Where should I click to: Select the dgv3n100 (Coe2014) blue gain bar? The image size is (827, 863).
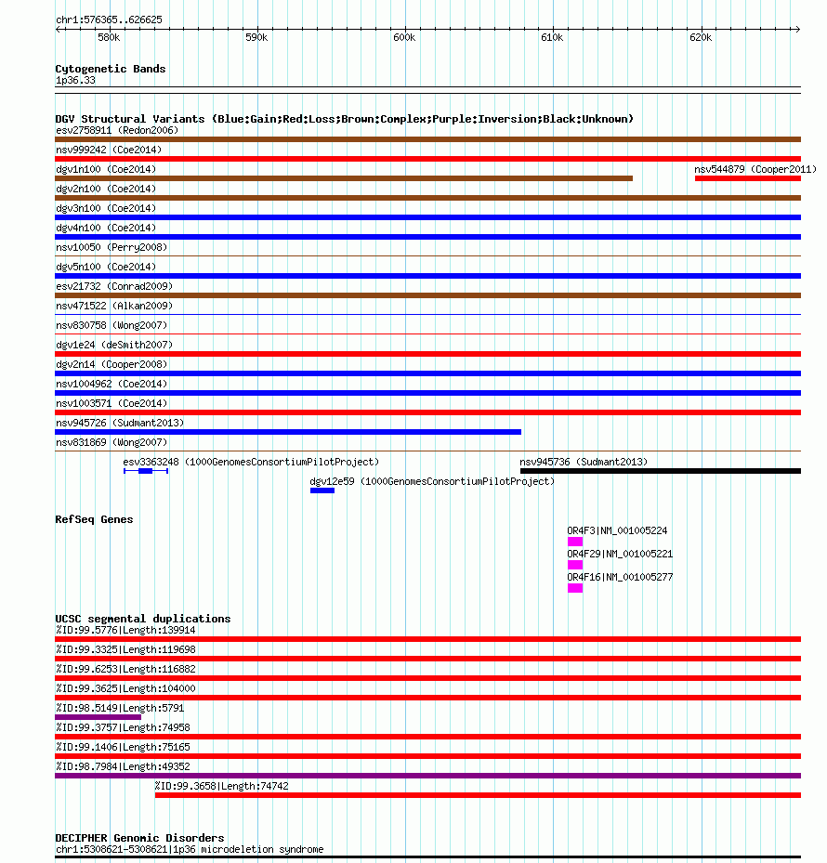[x=427, y=217]
